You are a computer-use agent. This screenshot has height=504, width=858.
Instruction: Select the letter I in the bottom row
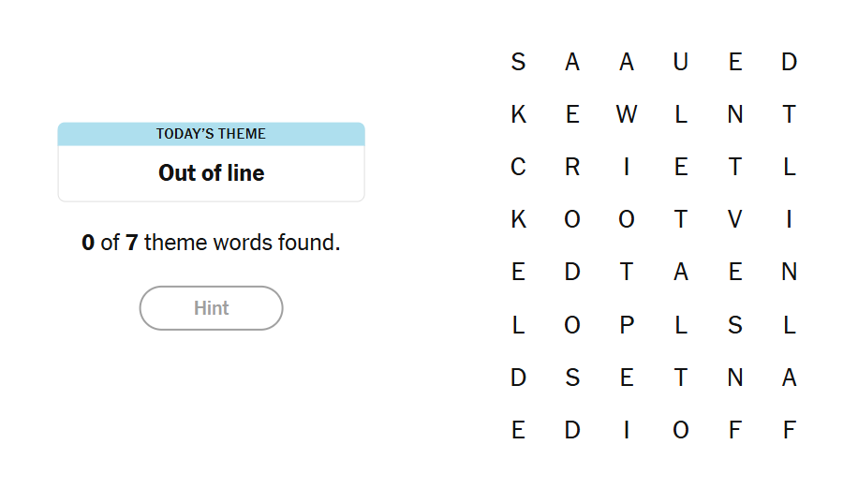point(627,430)
